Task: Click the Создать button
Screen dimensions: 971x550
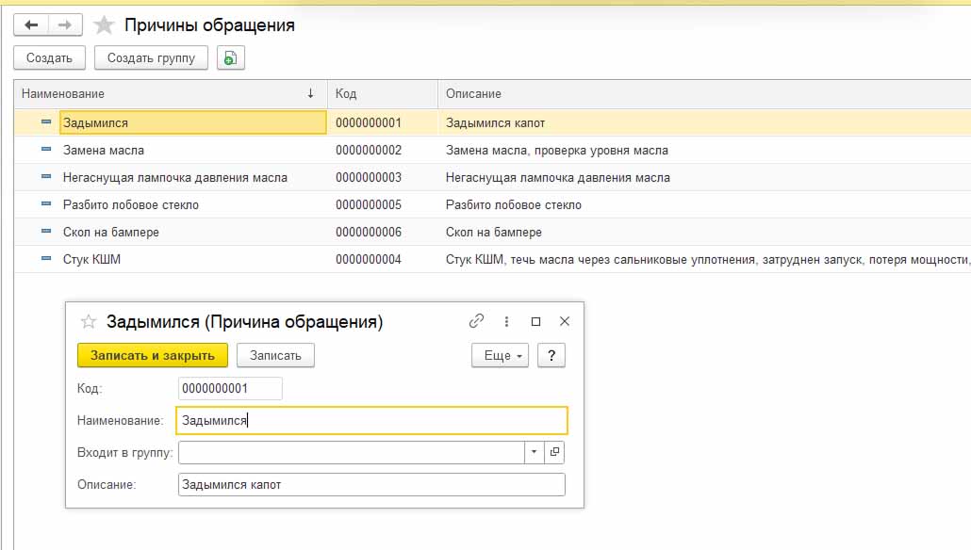Action: [49, 58]
